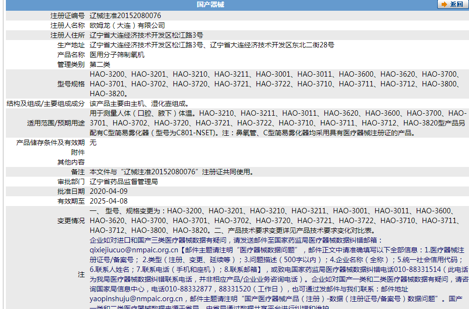Click management category value 第二类
The image size is (469, 309).
100,64
